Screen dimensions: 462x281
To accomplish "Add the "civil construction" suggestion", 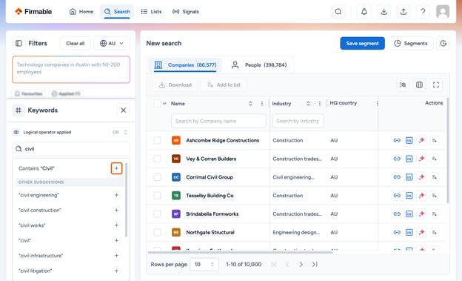I will 117,210.
